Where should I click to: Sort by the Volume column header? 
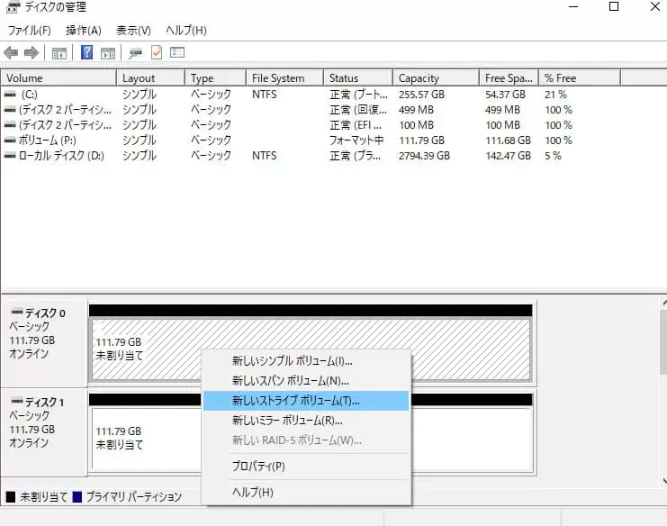tap(59, 78)
